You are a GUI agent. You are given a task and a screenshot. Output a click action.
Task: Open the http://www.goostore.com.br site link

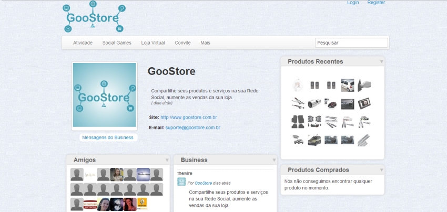(x=189, y=117)
